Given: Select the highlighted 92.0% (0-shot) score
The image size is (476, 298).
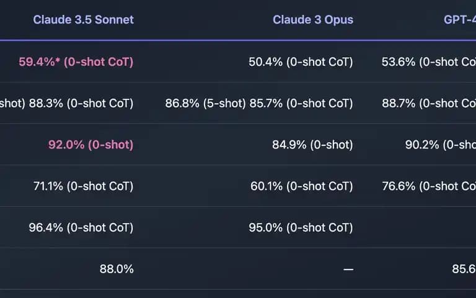Looking at the screenshot, I should 90,145.
